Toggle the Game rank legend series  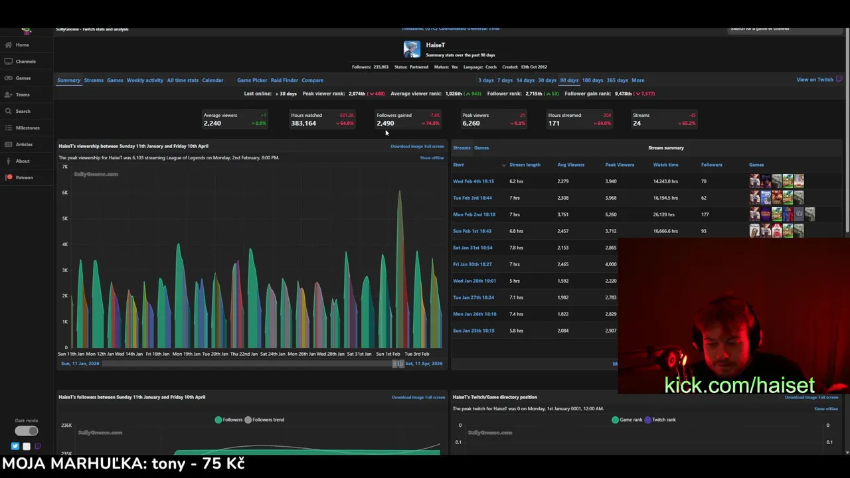pyautogui.click(x=627, y=420)
